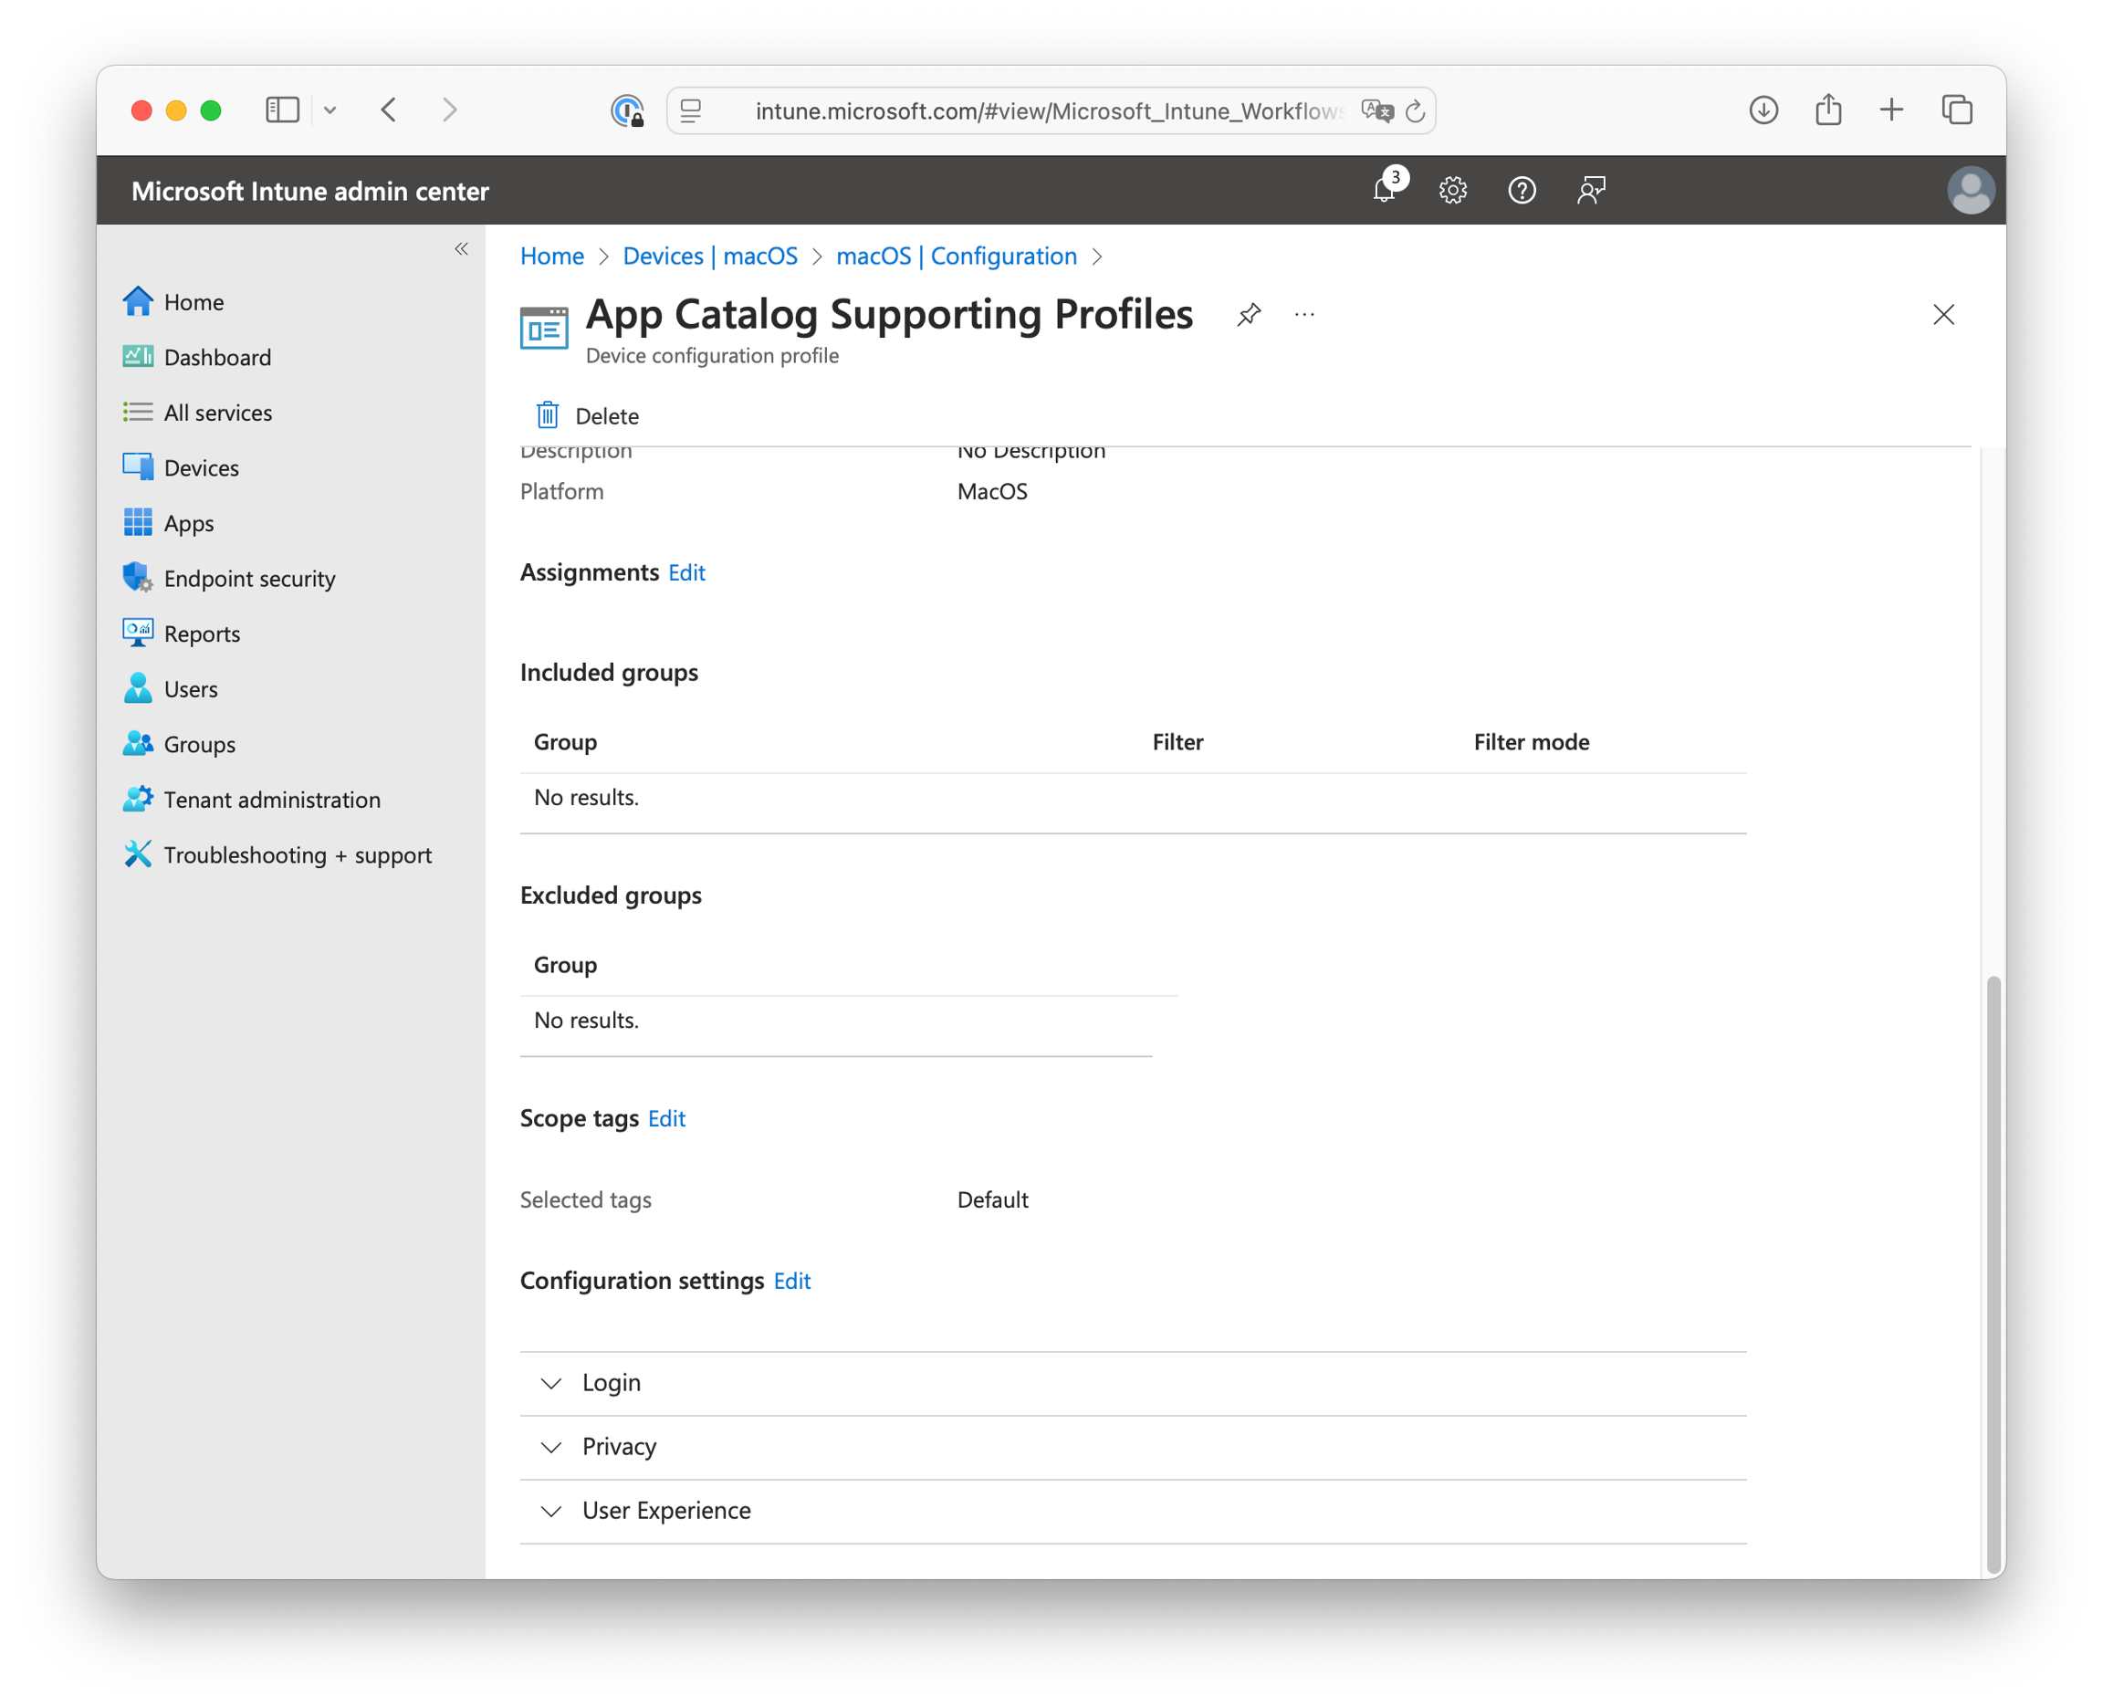Select the "Default" scope tag value
Screen dimensions: 2103x1707
pos(992,1199)
